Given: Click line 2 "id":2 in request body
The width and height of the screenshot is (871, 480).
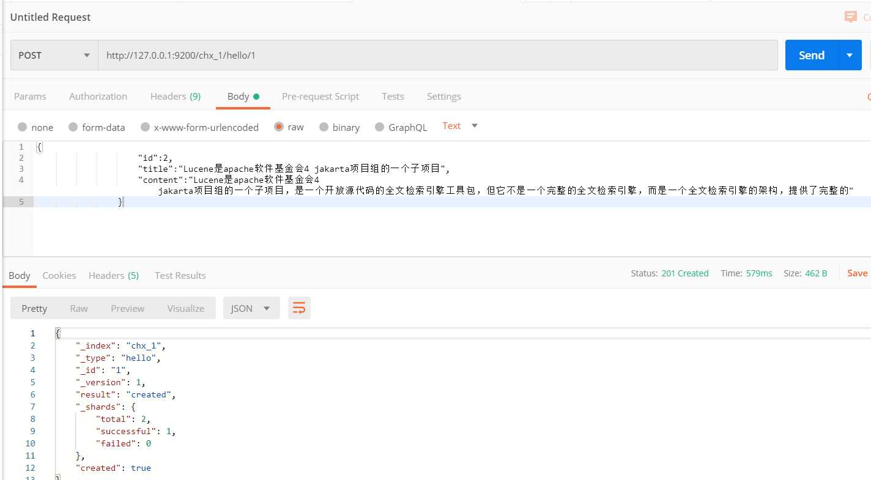Looking at the screenshot, I should coord(155,158).
